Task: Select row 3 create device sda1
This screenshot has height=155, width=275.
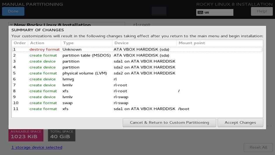Action: pyautogui.click(x=137, y=61)
